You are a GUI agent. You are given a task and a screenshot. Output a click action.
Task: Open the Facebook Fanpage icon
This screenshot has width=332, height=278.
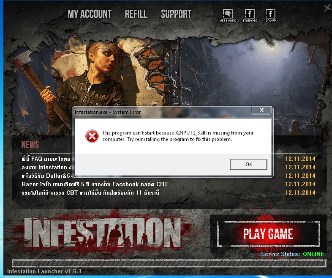250,15
